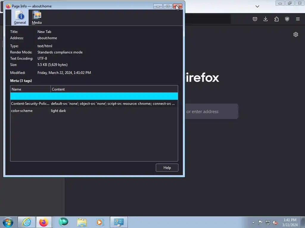The width and height of the screenshot is (305, 228).
Task: Minimize the Page Info window
Action: (x=158, y=6)
